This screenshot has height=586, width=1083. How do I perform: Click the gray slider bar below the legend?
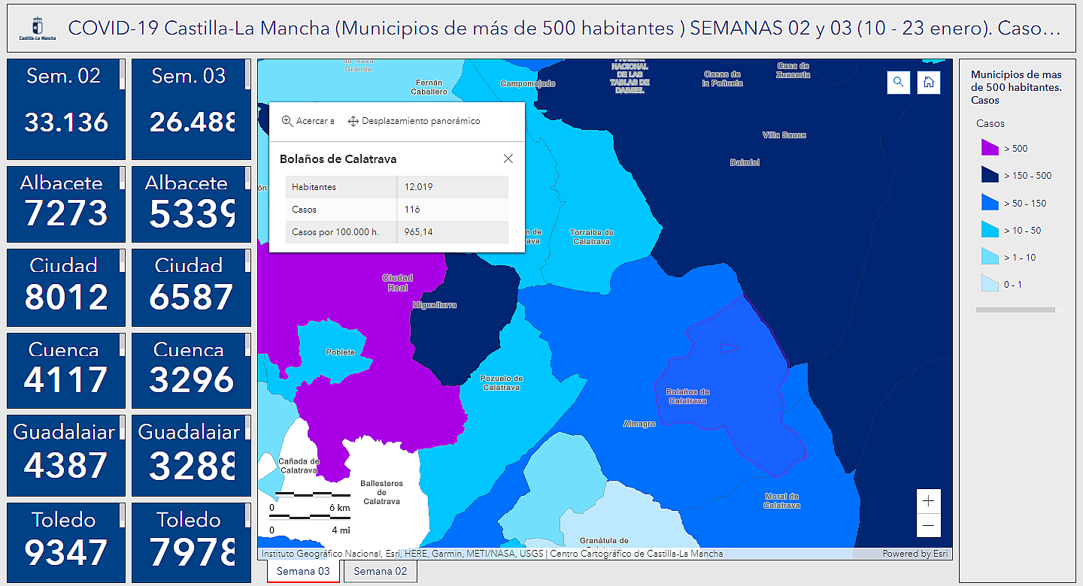point(1015,308)
